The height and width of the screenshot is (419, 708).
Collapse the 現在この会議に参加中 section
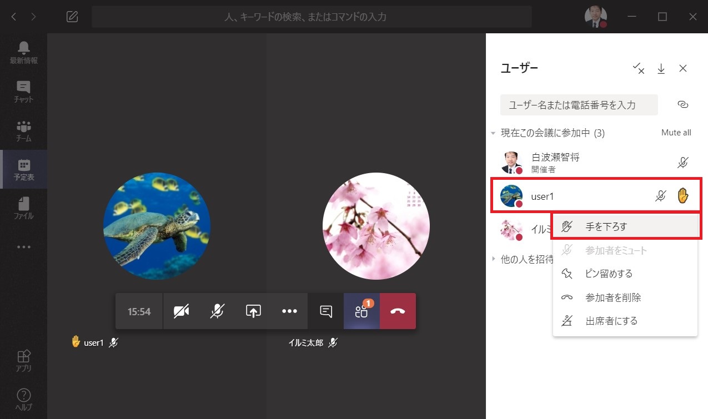(493, 133)
